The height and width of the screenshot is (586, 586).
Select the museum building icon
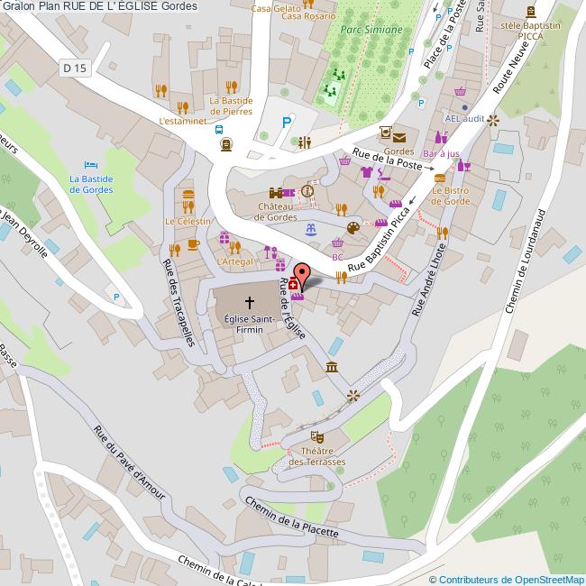(332, 366)
